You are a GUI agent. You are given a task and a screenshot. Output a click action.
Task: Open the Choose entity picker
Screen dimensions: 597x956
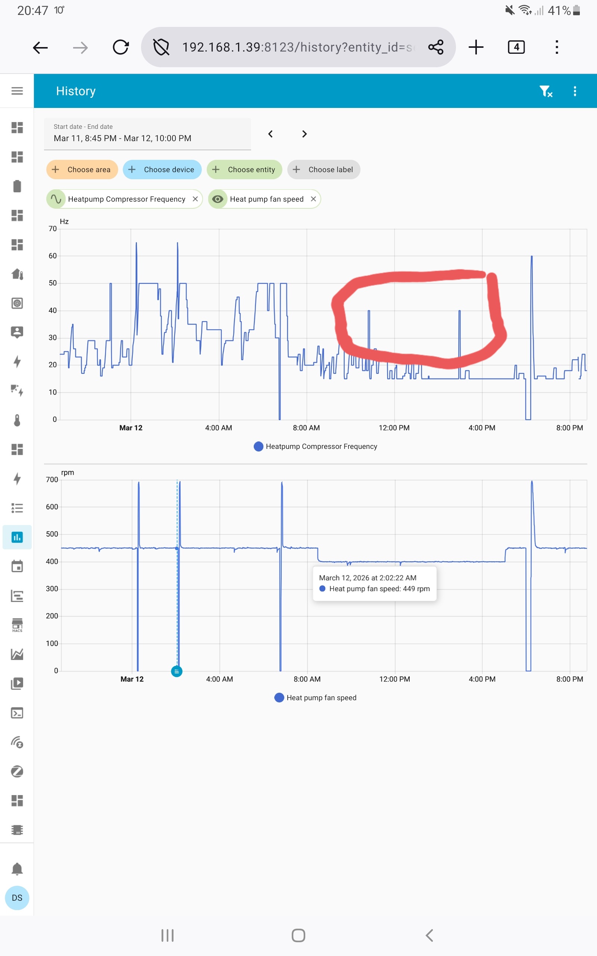244,170
